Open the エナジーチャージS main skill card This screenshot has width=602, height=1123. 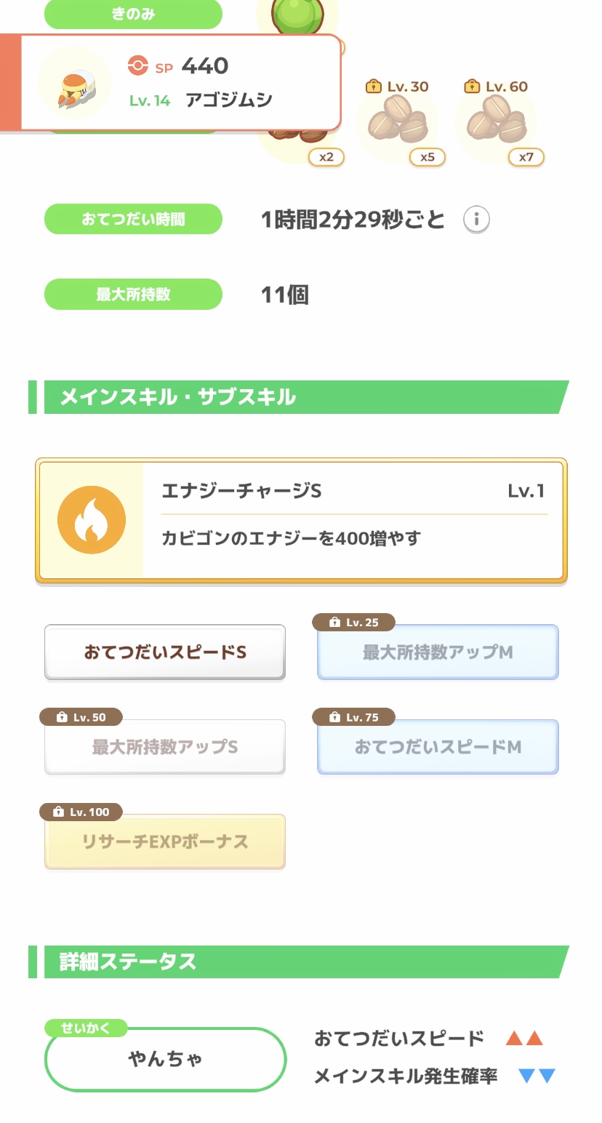coord(301,521)
